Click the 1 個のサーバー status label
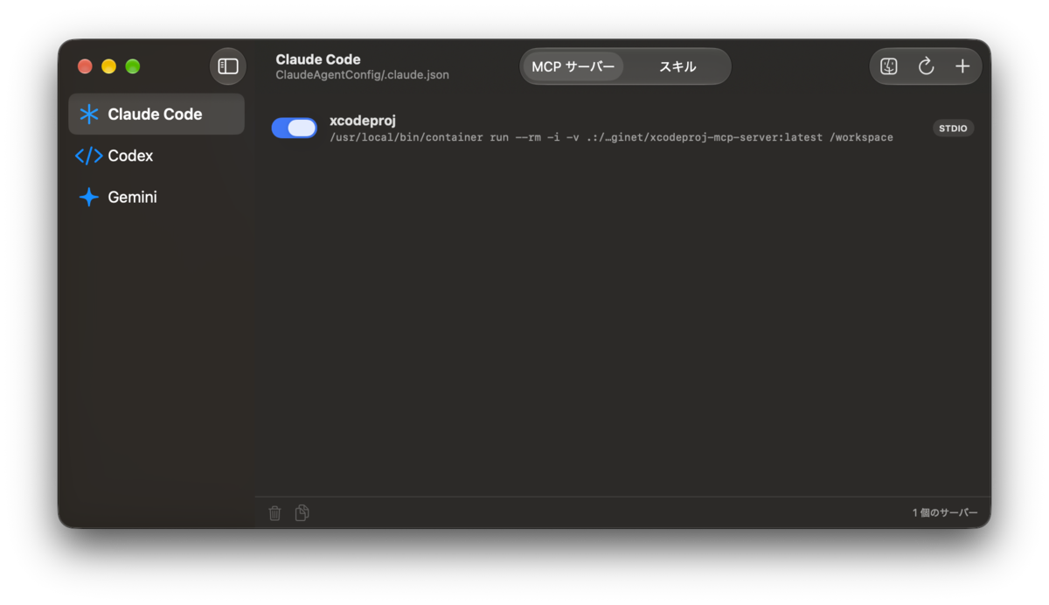 pyautogui.click(x=945, y=513)
